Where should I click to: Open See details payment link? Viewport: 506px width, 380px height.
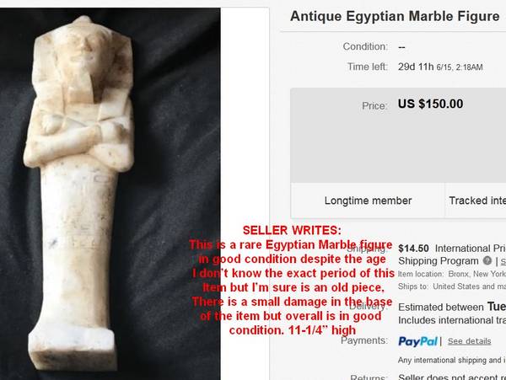click(469, 341)
